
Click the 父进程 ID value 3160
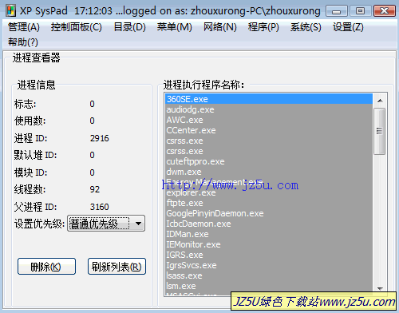pyautogui.click(x=100, y=207)
